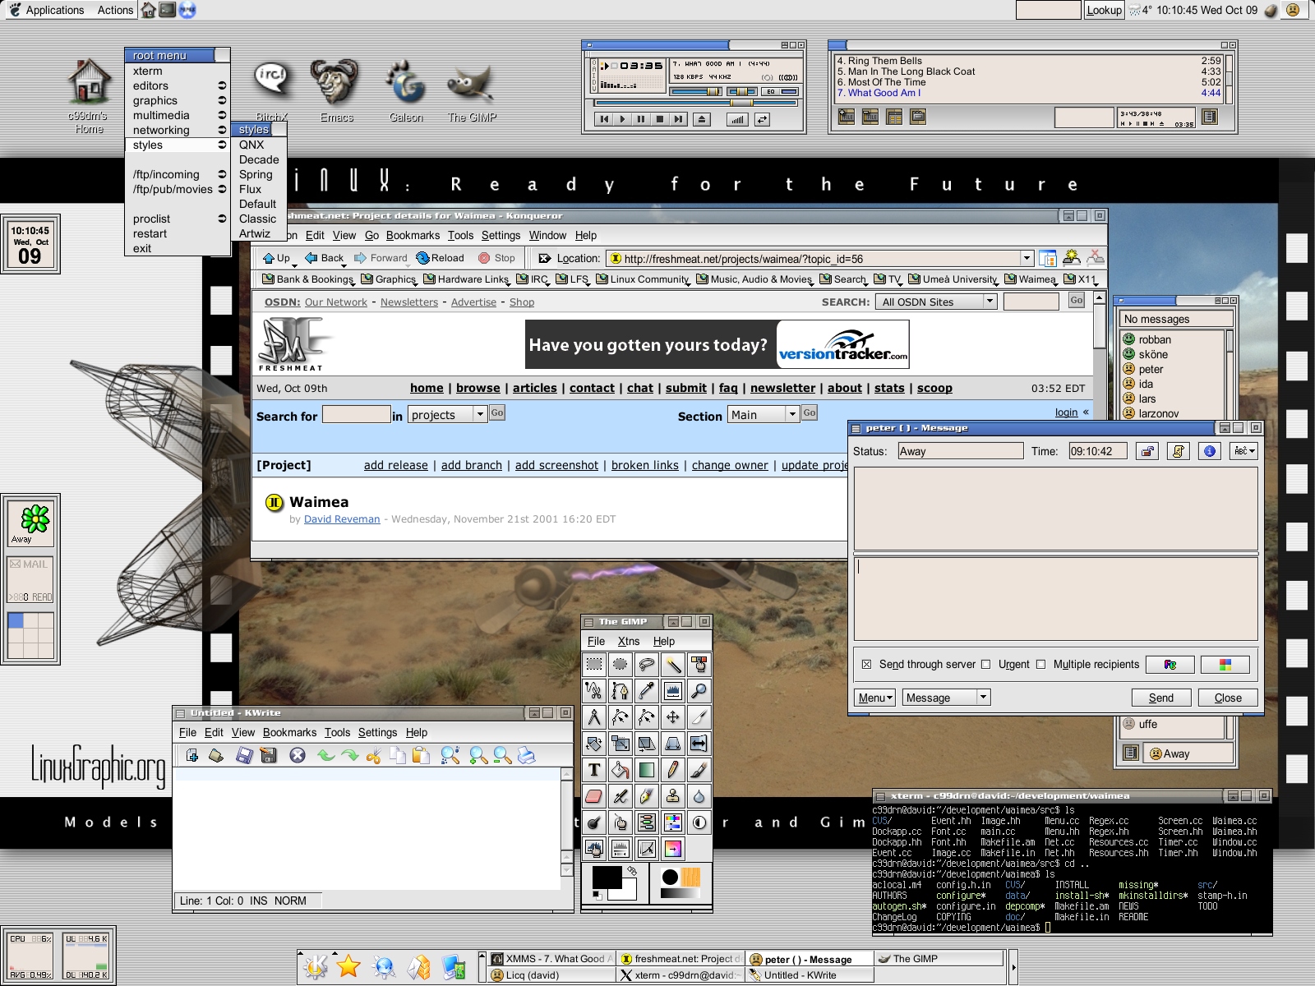Click the Print icon in KWrite toolbar
This screenshot has width=1315, height=986.
527,755
